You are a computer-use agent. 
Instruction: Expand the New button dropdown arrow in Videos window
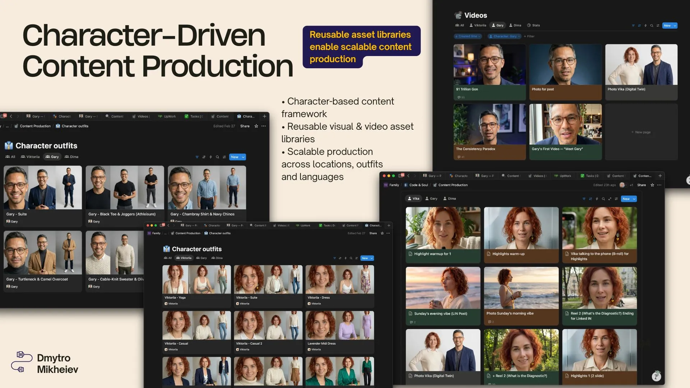coord(675,26)
